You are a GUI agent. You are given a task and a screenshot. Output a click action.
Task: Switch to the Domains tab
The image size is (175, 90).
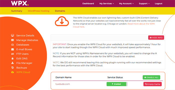pyautogui.click(x=60, y=11)
